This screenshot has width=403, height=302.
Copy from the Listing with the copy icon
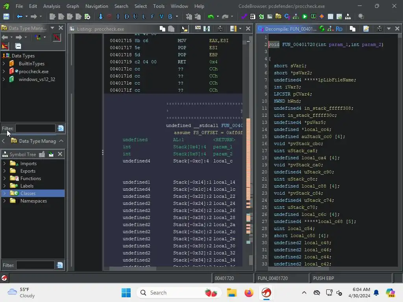pos(163,29)
